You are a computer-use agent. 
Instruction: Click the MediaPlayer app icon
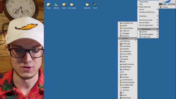coord(121,67)
